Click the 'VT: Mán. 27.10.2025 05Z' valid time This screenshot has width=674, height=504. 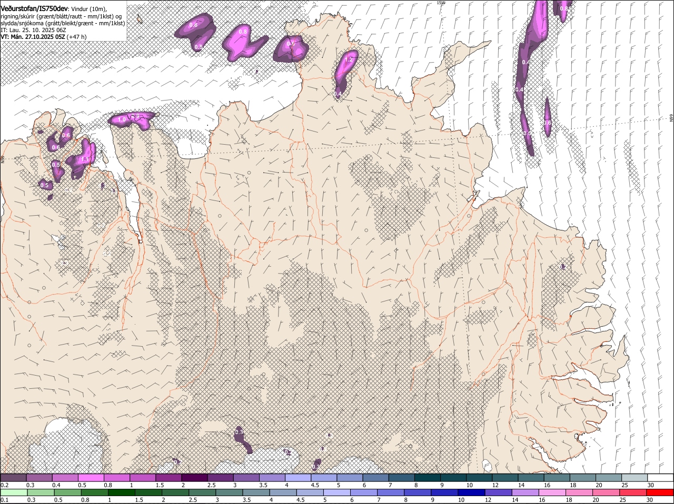33,37
